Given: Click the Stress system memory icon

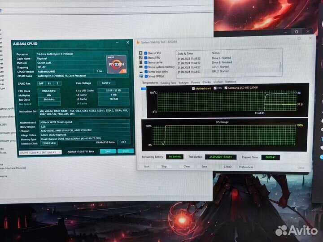Looking at the screenshot, I should pyautogui.click(x=141, y=67).
